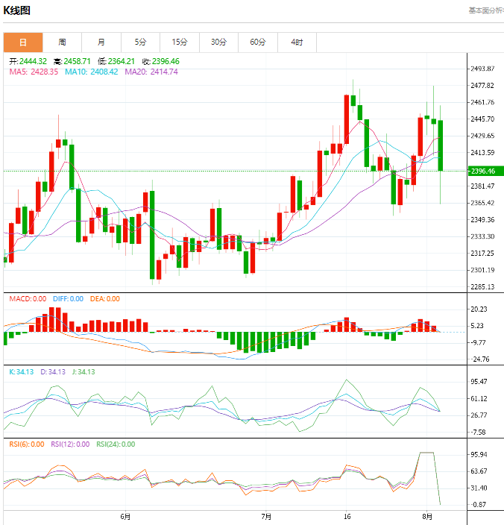
Task: Click the 2349.36 price axis label
Action: (482, 220)
